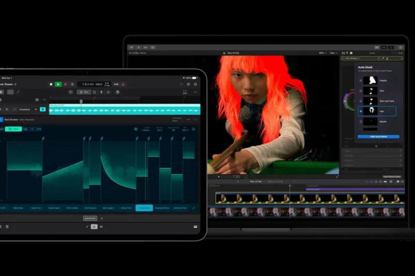The width and height of the screenshot is (415, 276).
Task: Toggle the purple metronome icon on iPad
Action: 123,84
